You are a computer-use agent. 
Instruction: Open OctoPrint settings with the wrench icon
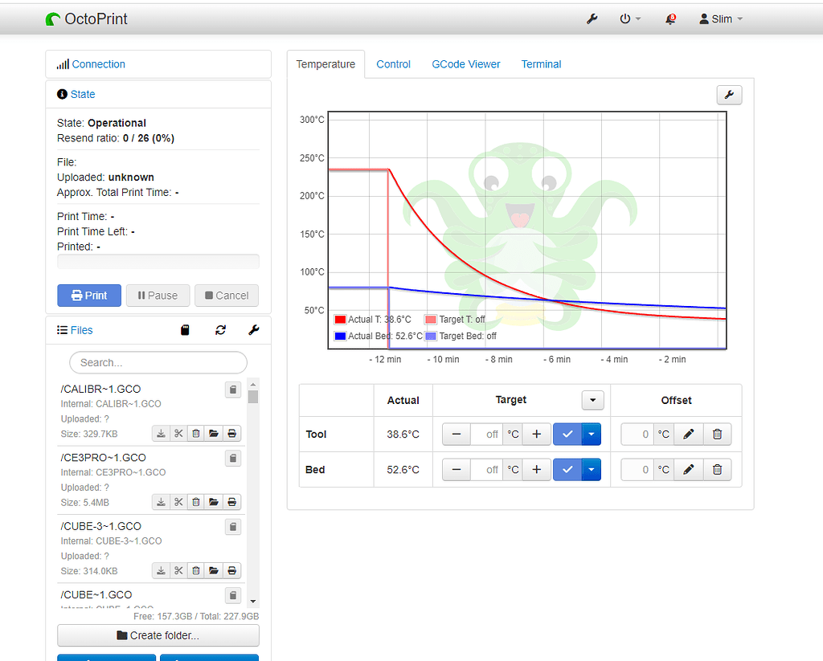point(592,18)
